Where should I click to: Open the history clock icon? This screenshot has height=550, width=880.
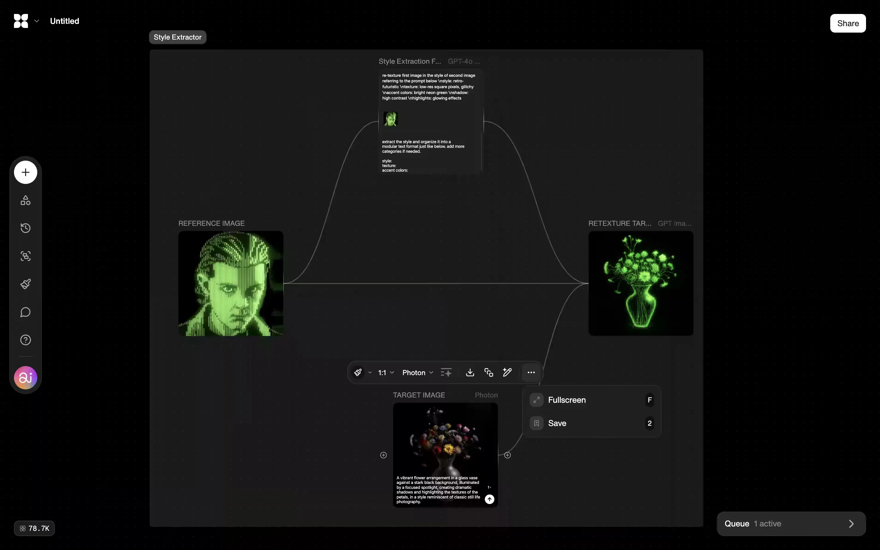click(x=25, y=228)
